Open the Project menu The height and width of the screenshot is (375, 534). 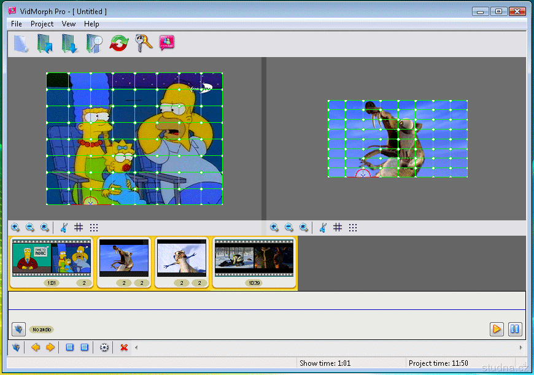coord(42,24)
